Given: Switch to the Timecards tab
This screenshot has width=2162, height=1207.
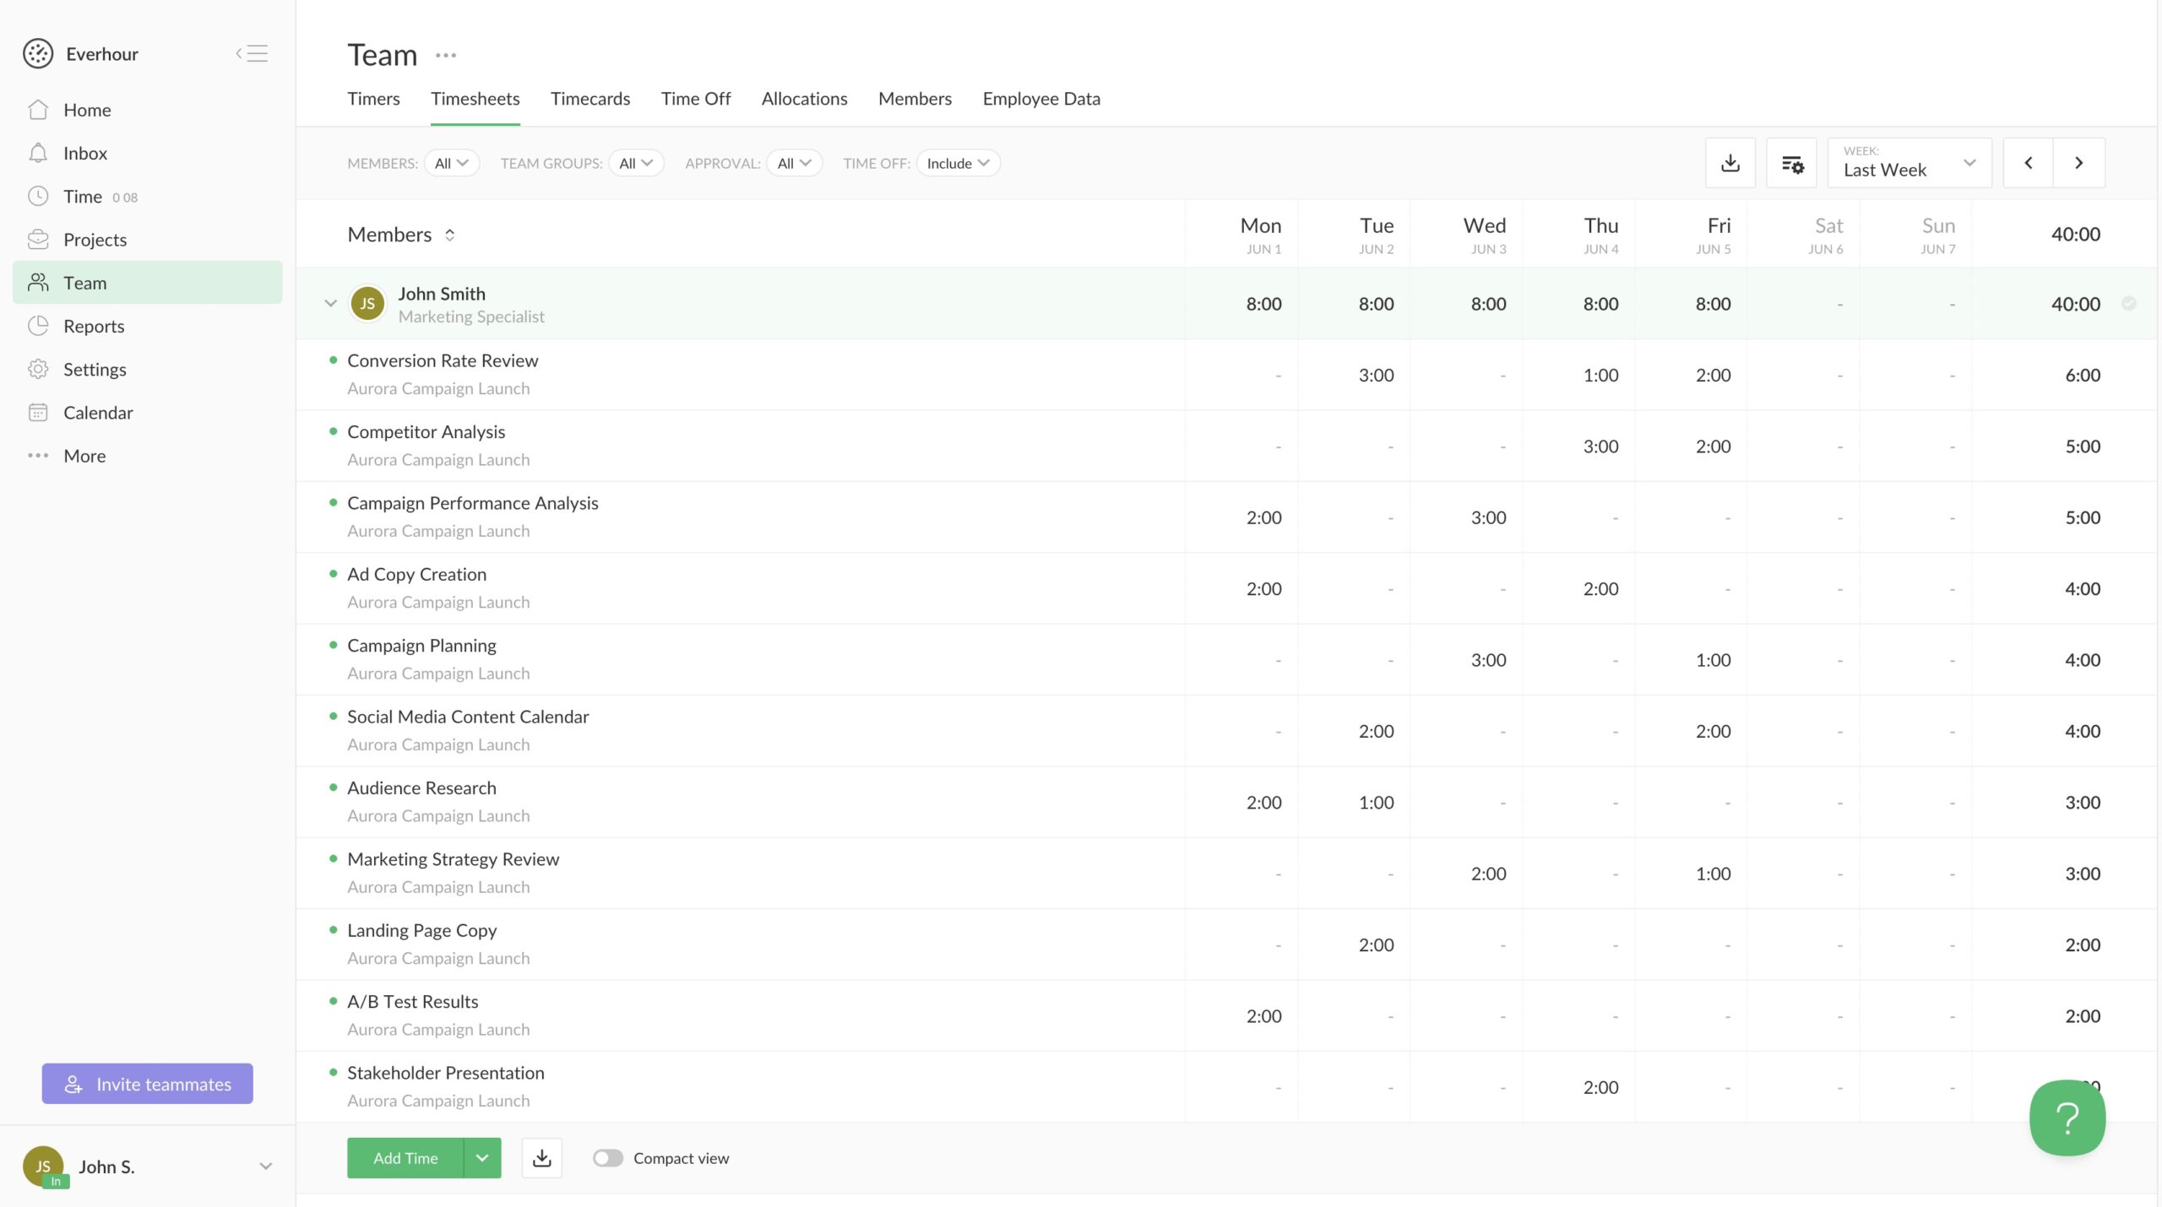Looking at the screenshot, I should point(590,99).
